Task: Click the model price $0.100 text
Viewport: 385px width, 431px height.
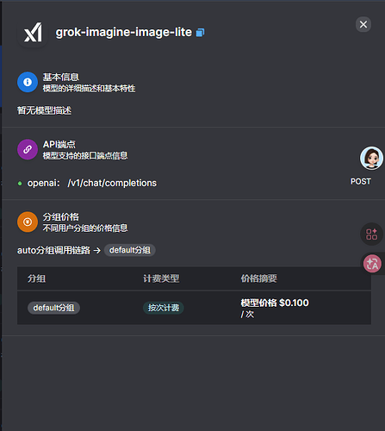Action: pyautogui.click(x=275, y=303)
